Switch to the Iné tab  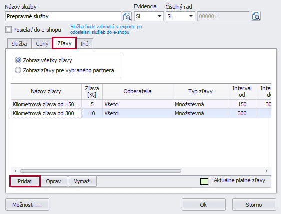tap(84, 44)
